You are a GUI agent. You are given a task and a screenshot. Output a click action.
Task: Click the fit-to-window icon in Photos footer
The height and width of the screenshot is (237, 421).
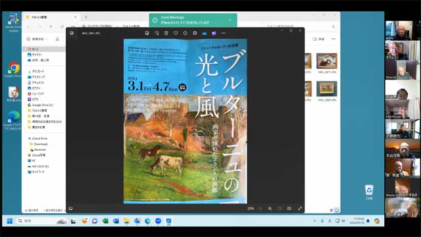[x=280, y=209]
